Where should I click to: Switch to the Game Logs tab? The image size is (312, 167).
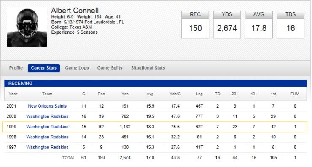coord(77,68)
